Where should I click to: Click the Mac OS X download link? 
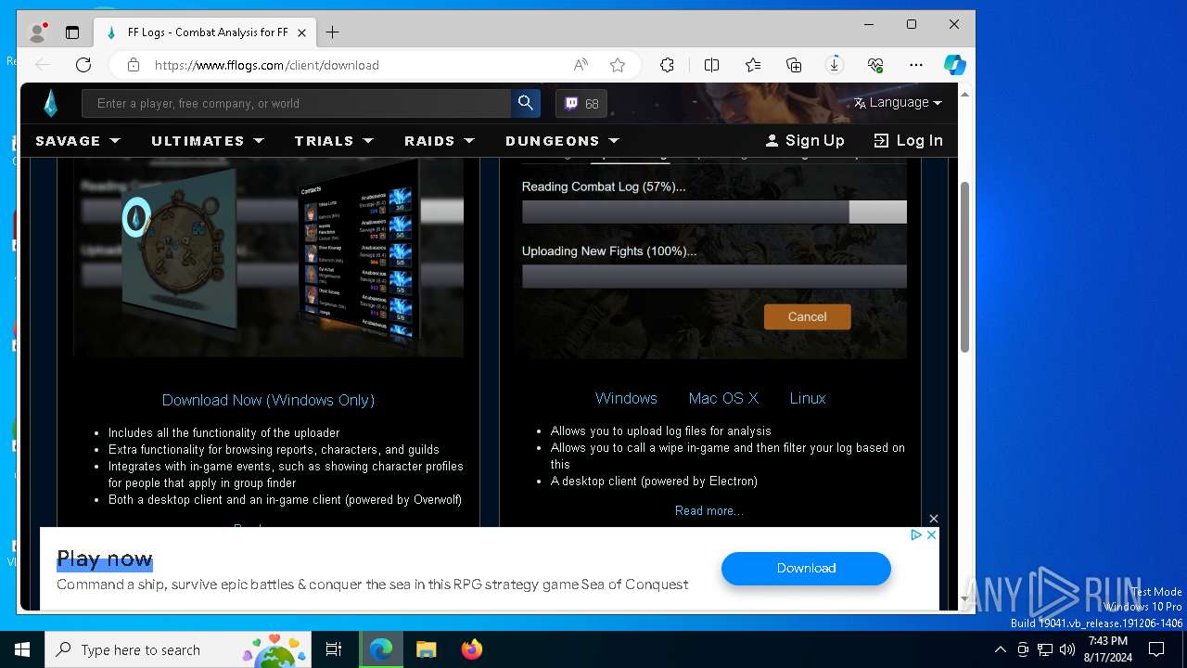[723, 398]
